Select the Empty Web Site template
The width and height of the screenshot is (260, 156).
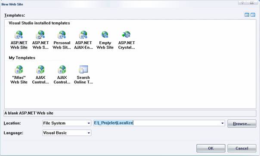click(105, 40)
